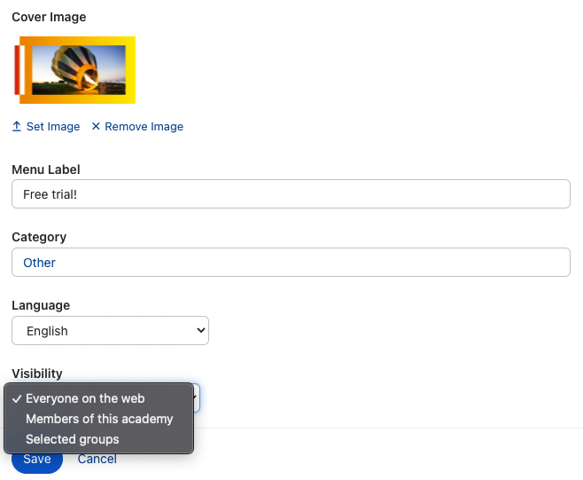The image size is (583, 480).
Task: Click the Category field label
Action: click(x=39, y=237)
